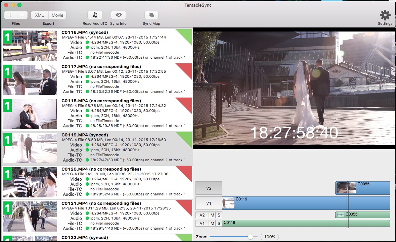Mute track A1
The image size is (396, 242).
(212, 223)
